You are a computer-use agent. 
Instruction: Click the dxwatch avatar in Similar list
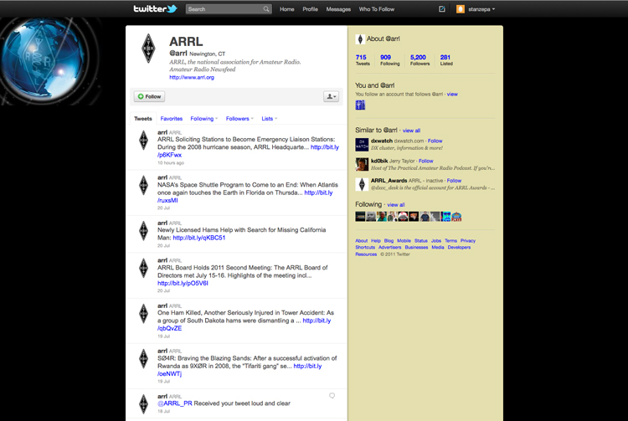click(x=362, y=143)
